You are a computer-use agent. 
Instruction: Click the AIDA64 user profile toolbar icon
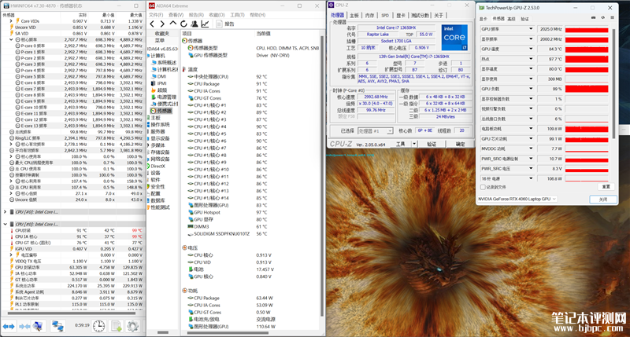click(x=195, y=24)
